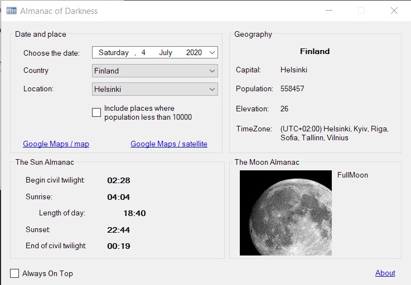Open the Google Maps / map link
Screen dimensions: 411x285
(56, 144)
